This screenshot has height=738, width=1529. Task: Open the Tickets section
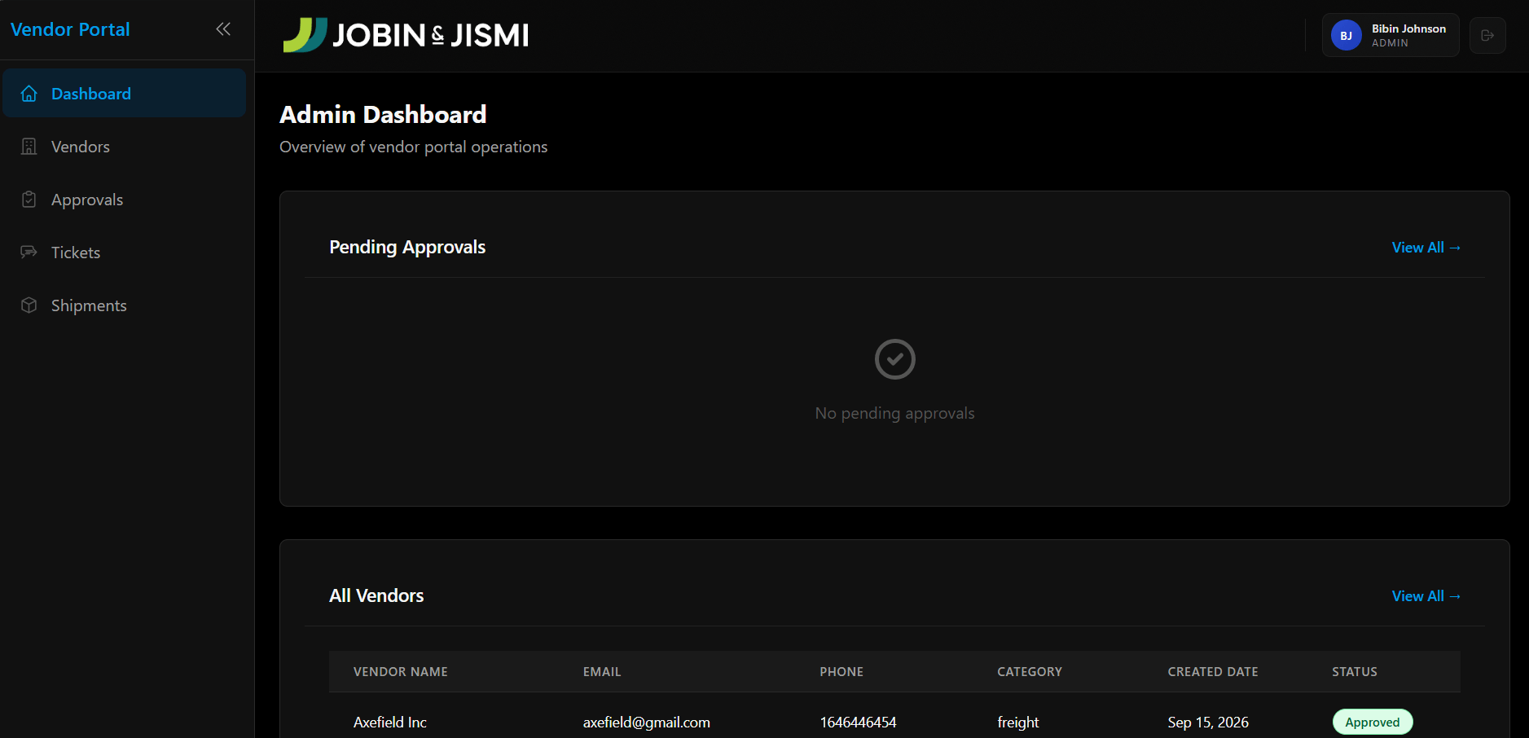(125, 253)
